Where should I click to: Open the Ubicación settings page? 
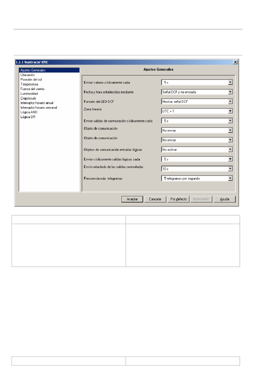coord(27,75)
